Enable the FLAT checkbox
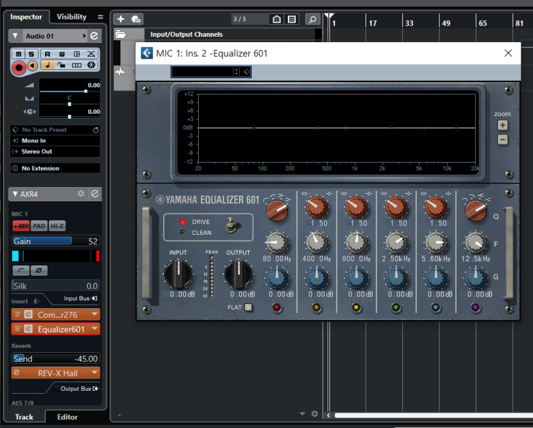The width and height of the screenshot is (533, 428). [x=249, y=308]
